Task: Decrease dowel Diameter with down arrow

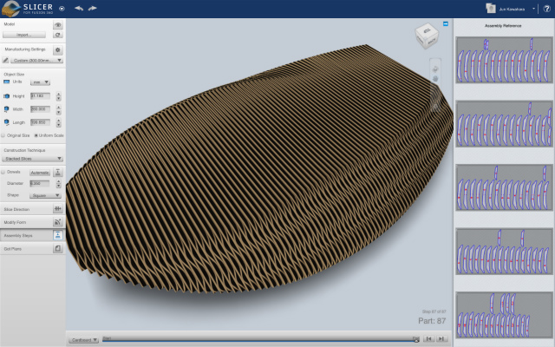Action: coord(58,186)
